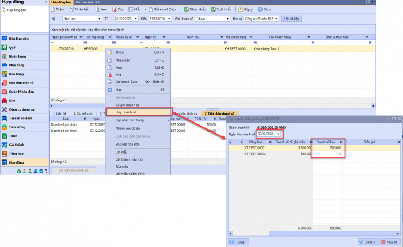Open the Quỹ module in sidebar
403x247 pixels.
tap(12, 48)
